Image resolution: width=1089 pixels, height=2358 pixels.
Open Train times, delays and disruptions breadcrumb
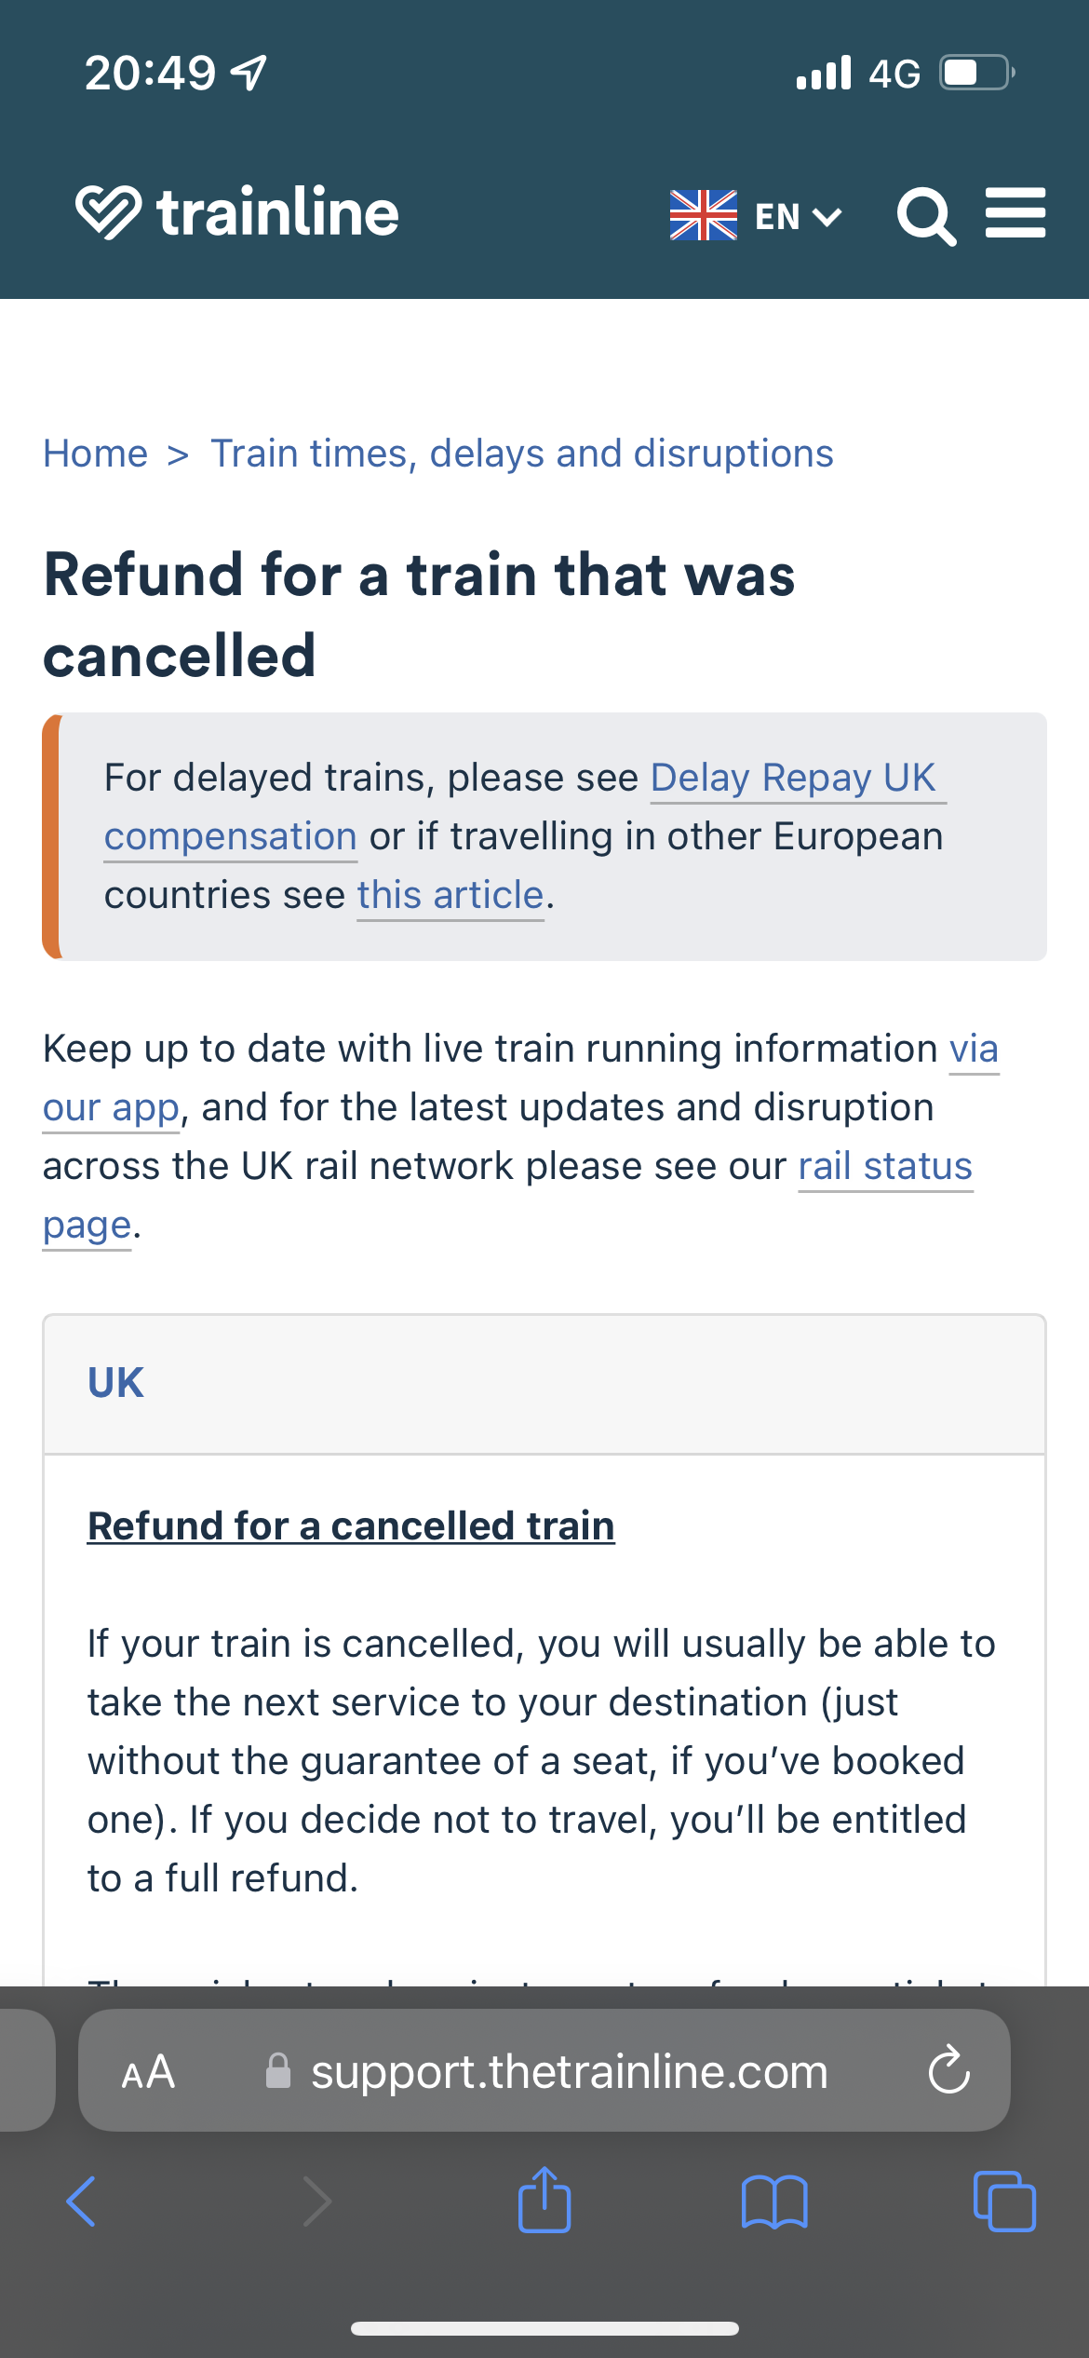tap(522, 454)
